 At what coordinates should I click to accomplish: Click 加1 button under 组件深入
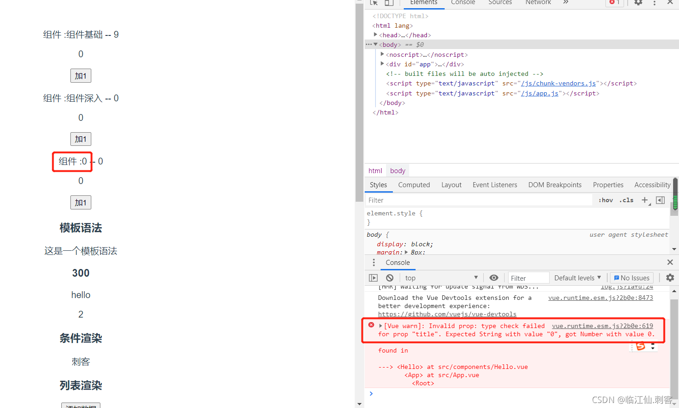point(81,139)
